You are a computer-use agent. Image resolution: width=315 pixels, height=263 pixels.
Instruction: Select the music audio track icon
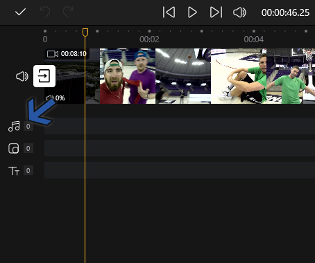[14, 127]
